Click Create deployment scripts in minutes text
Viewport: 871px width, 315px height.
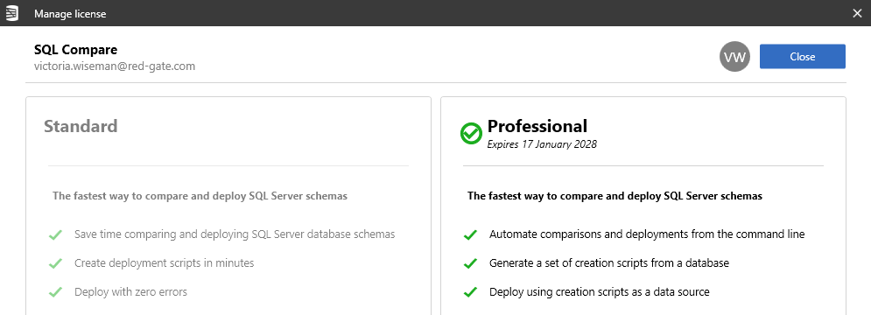164,263
